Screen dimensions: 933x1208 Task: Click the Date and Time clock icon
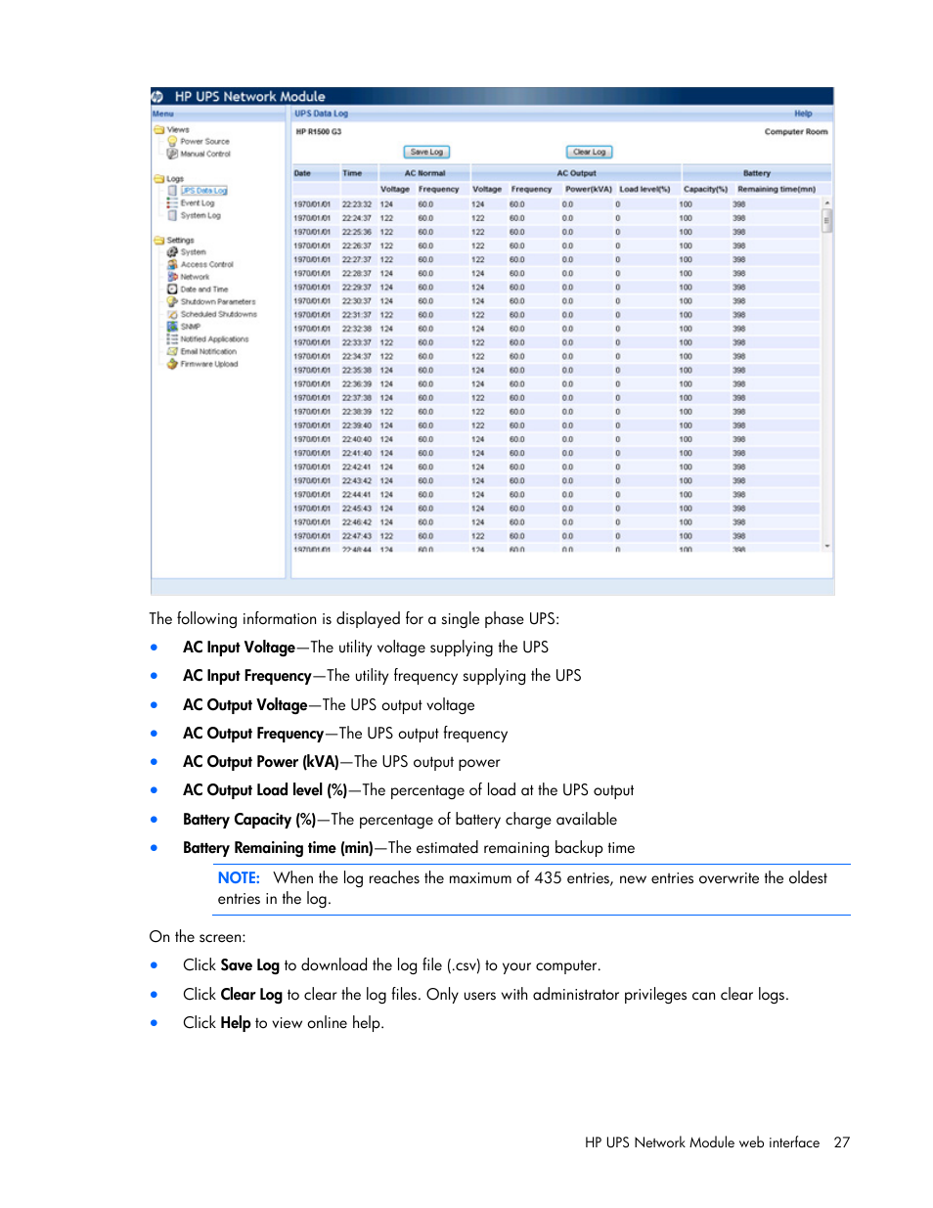tap(172, 290)
